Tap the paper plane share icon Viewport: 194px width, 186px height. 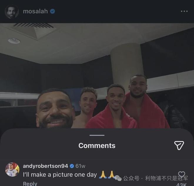click(179, 145)
